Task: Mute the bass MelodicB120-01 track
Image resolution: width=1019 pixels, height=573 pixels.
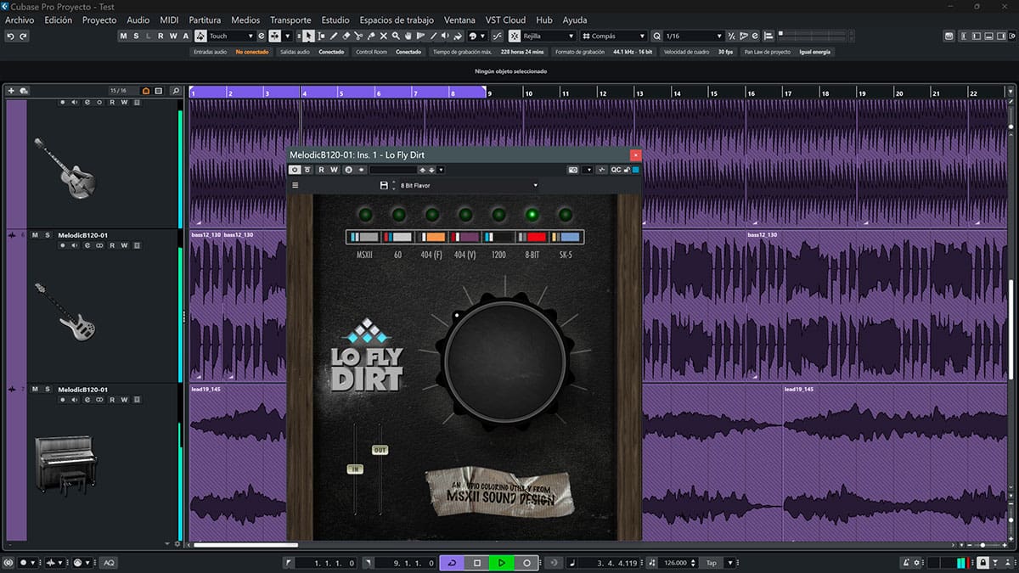Action: pyautogui.click(x=35, y=234)
